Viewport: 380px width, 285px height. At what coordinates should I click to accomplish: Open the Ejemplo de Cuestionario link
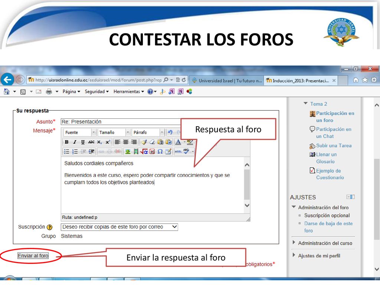330,174
